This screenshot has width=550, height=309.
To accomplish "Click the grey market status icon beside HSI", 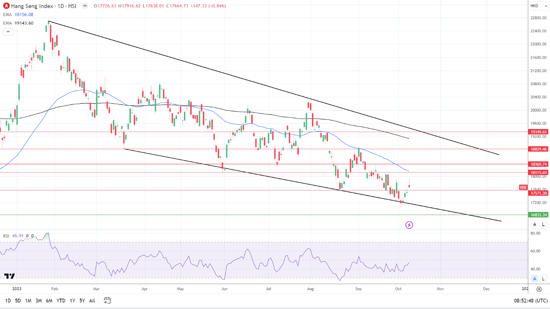I will coord(86,6).
